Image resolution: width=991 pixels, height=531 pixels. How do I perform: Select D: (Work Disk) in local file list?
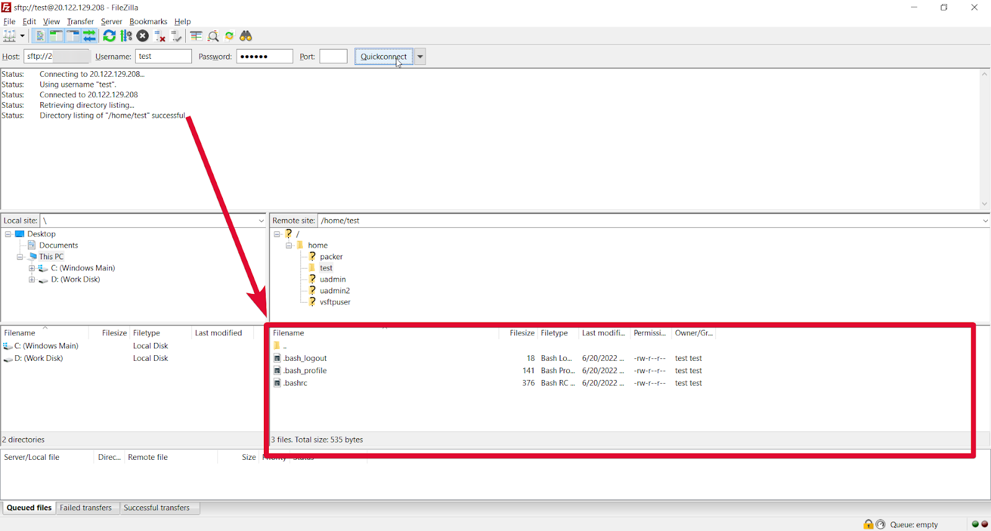(38, 358)
